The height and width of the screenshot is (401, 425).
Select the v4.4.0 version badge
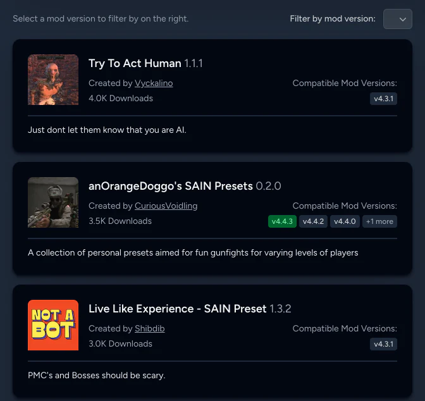tap(345, 221)
